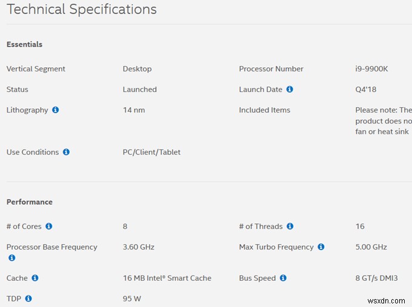Click the info icon next to Launch Date
Viewport: 412px width, 307px height.
(x=290, y=90)
